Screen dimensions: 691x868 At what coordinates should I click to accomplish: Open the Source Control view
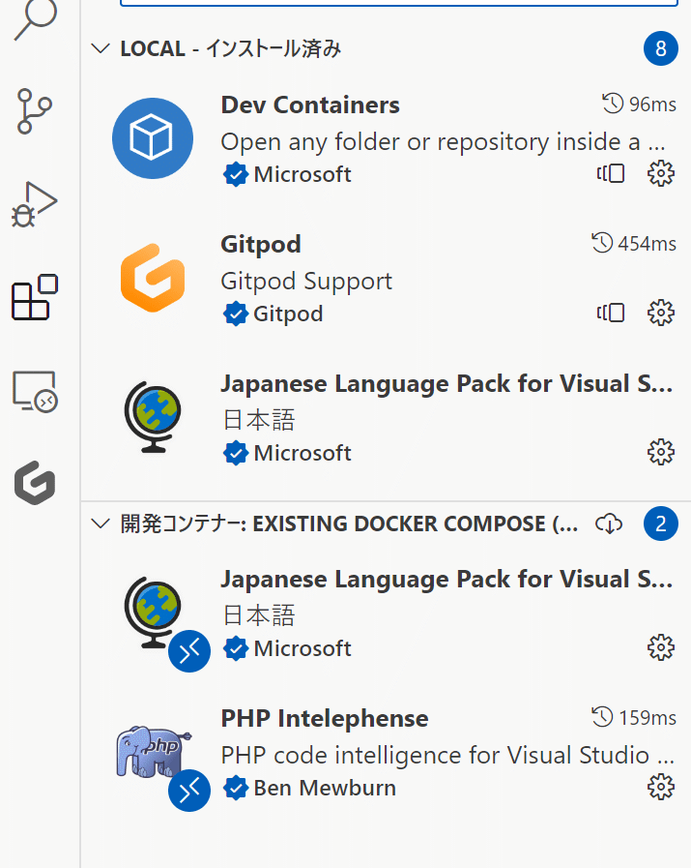point(34,111)
